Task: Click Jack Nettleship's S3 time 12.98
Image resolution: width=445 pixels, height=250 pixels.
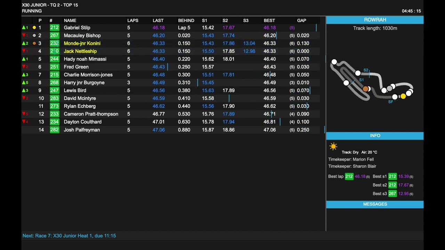Action: (249, 51)
